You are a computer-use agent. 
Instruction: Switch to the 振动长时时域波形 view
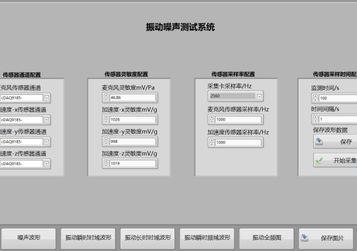click(148, 238)
